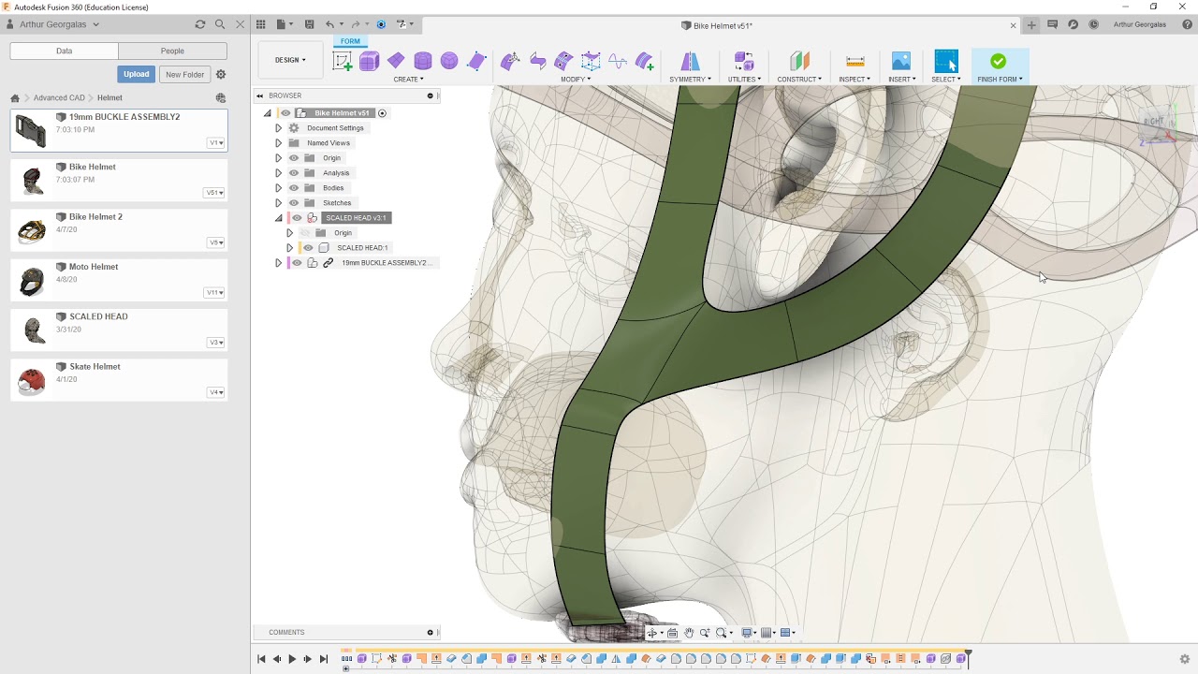1198x674 pixels.
Task: Play the design history timeline
Action: (292, 659)
